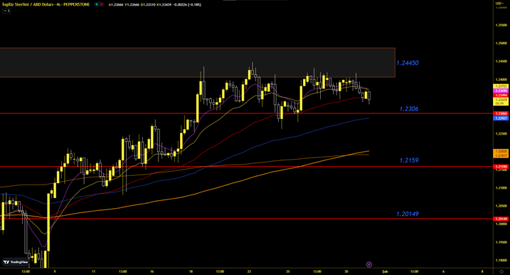This screenshot has height=275, width=510.
Task: Expand the collapsed indicators legend showing 3
Action: [x=6, y=11]
